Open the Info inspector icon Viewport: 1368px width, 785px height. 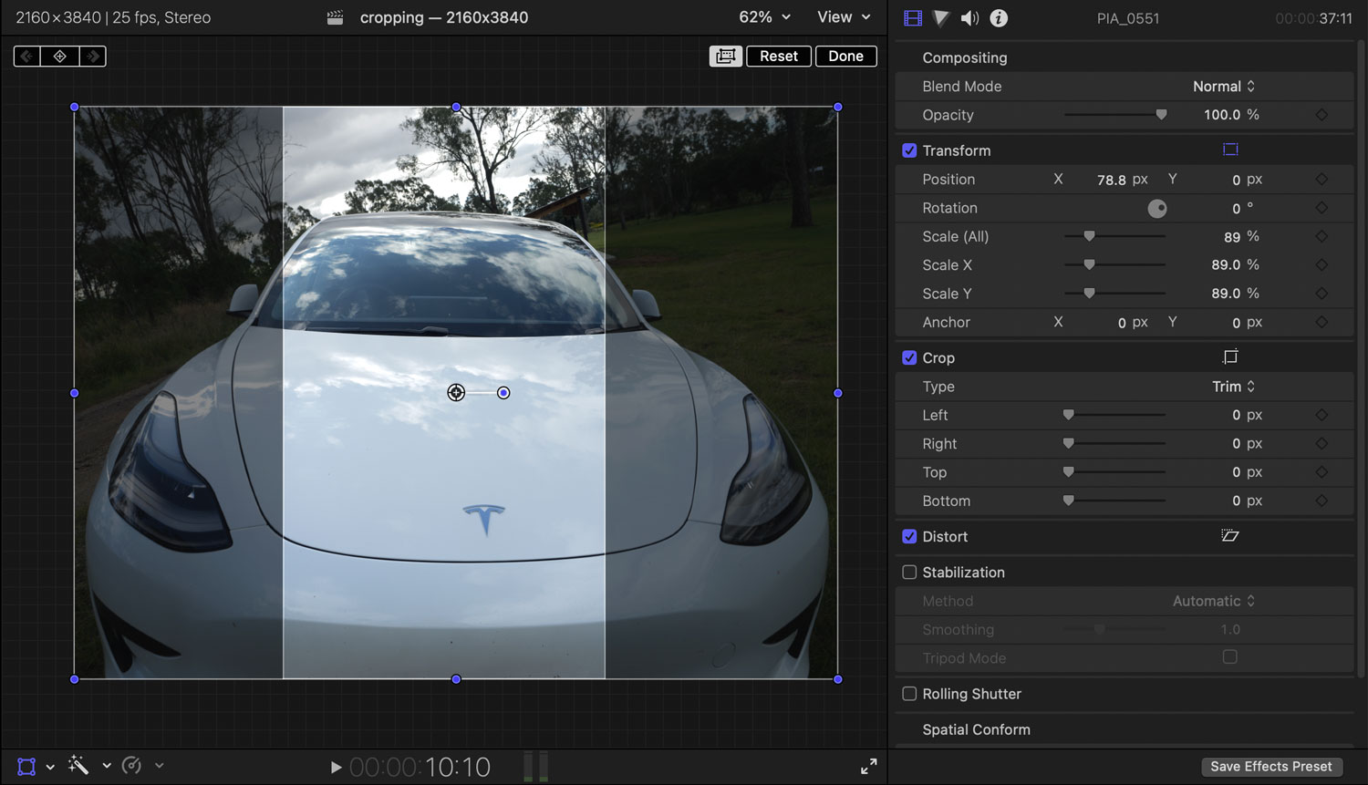pos(1000,18)
